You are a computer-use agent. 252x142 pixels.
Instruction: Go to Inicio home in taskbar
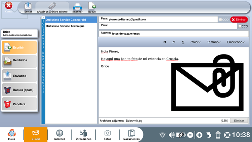click(x=11, y=135)
